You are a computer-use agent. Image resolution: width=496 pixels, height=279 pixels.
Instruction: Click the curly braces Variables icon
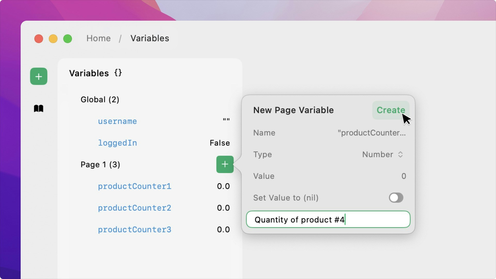pyautogui.click(x=118, y=73)
